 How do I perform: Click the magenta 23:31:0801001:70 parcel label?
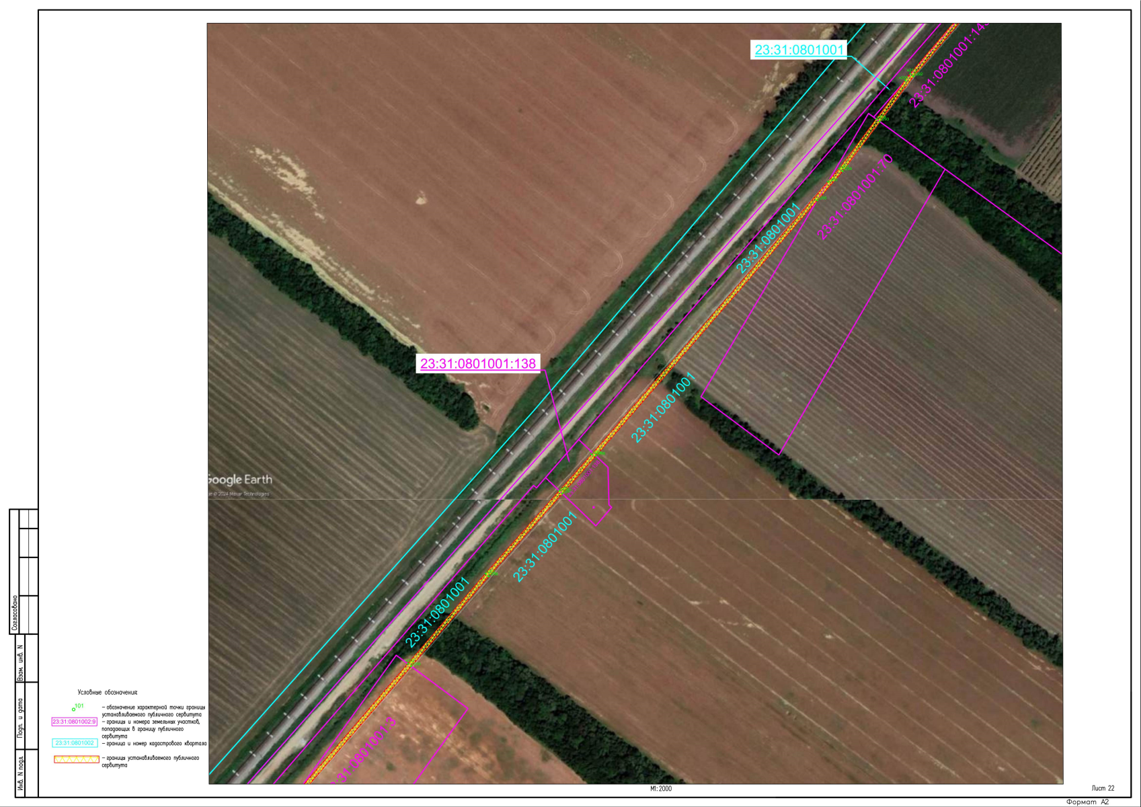point(855,197)
